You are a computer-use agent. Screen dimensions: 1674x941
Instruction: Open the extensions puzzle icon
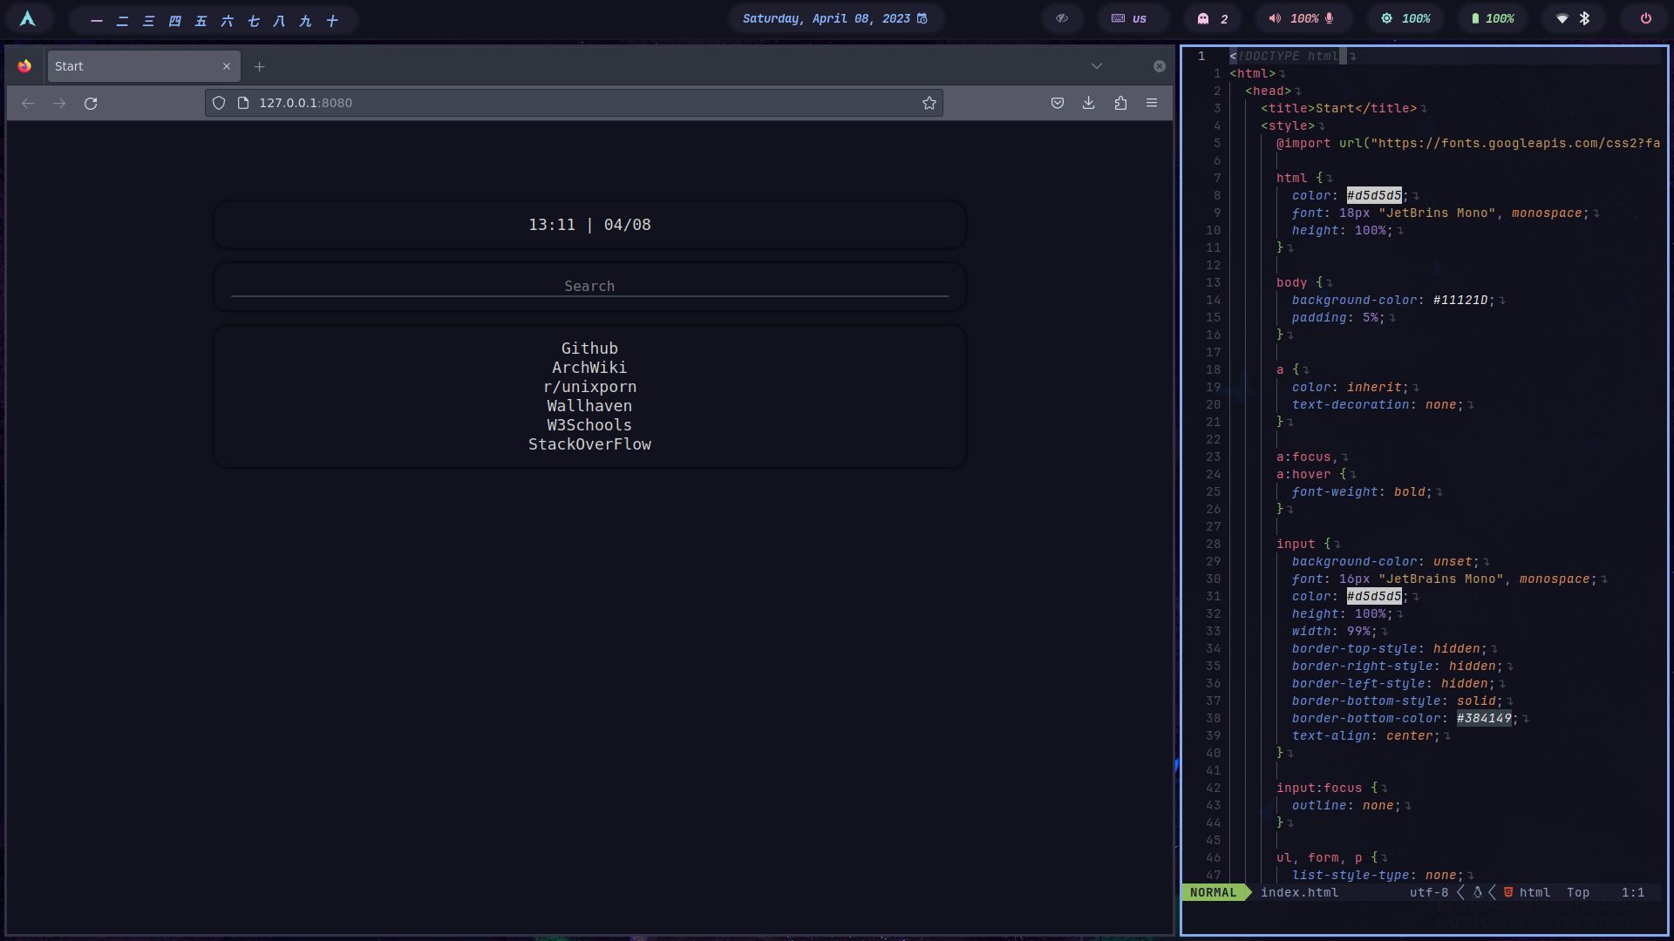click(1120, 104)
